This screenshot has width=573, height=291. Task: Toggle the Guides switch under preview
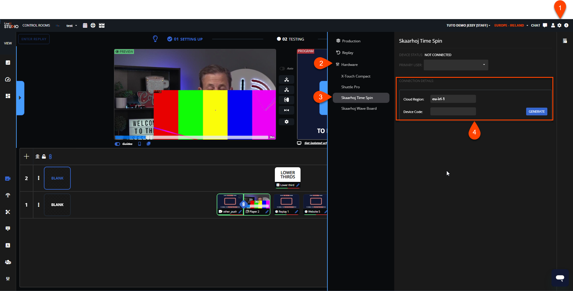(118, 144)
